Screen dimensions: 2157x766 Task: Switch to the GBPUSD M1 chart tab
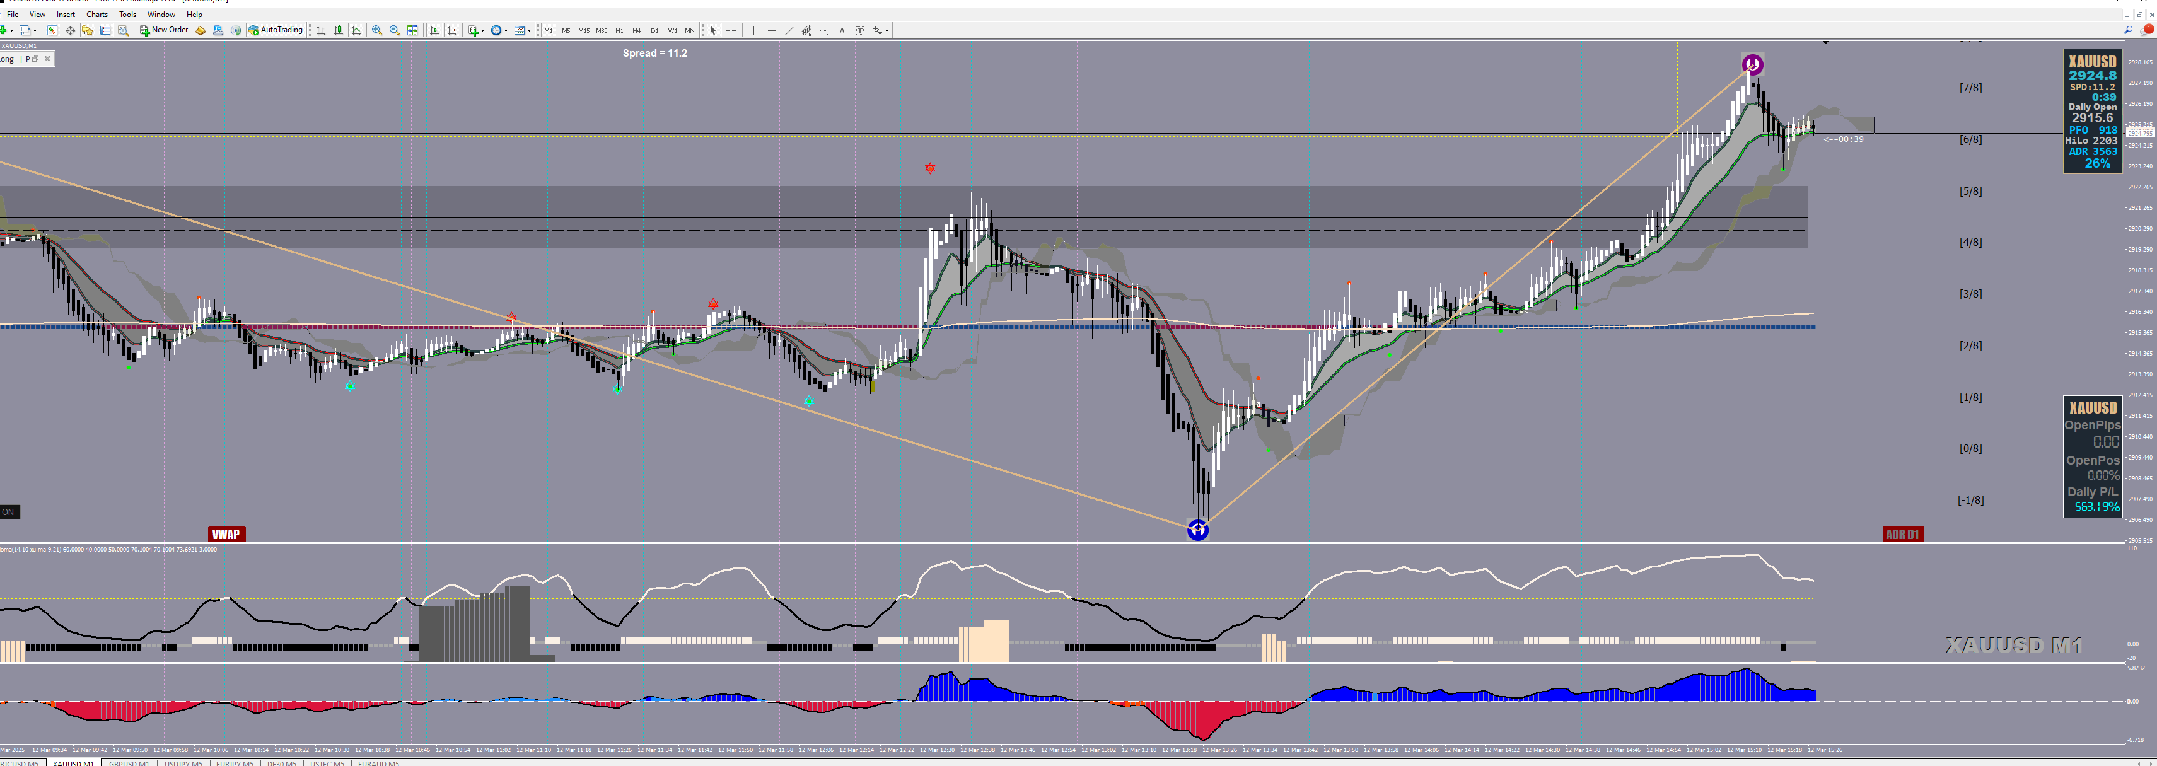129,763
